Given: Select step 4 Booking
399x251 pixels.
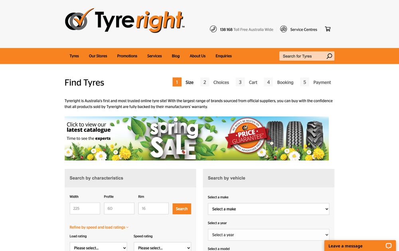Looking at the screenshot, I should 279,82.
